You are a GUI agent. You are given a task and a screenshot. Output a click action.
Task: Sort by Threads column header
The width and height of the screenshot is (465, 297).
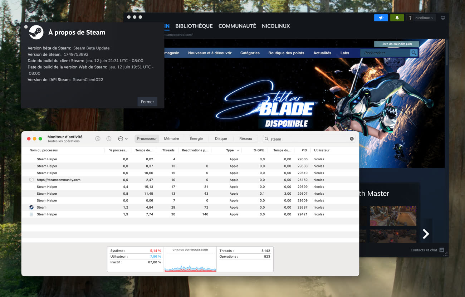168,150
